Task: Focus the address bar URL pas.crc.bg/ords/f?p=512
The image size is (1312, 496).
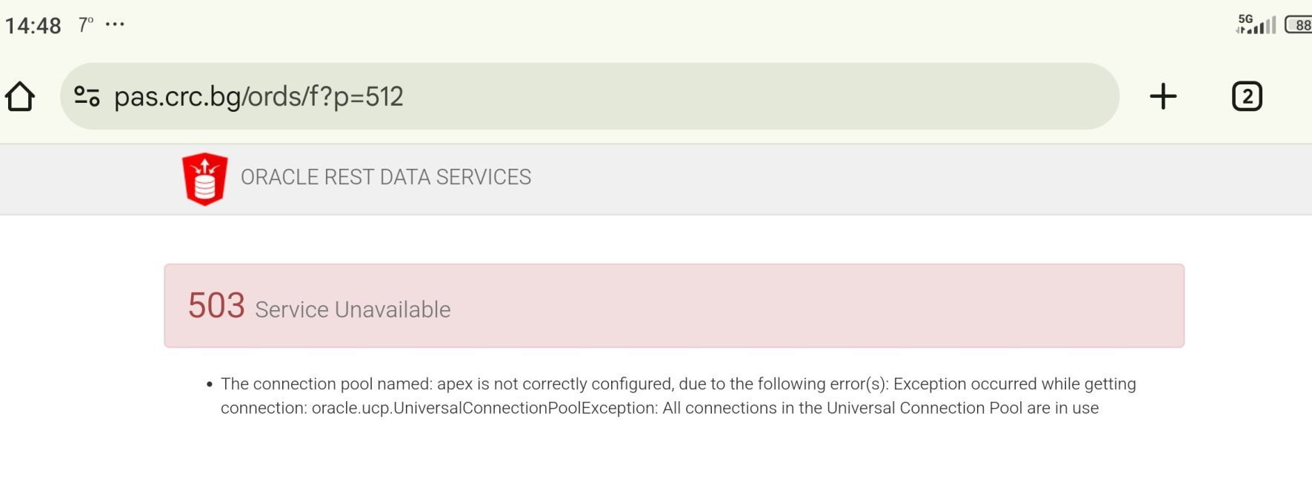Action: [259, 96]
